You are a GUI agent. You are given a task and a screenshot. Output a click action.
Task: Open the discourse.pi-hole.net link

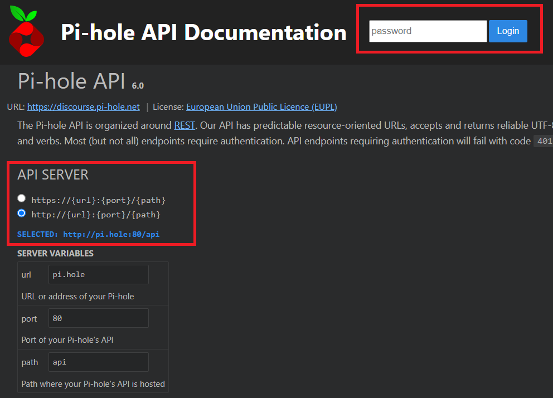click(83, 107)
